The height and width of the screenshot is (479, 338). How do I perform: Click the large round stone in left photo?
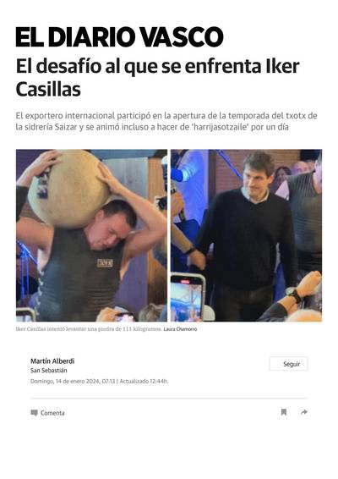tap(68, 190)
